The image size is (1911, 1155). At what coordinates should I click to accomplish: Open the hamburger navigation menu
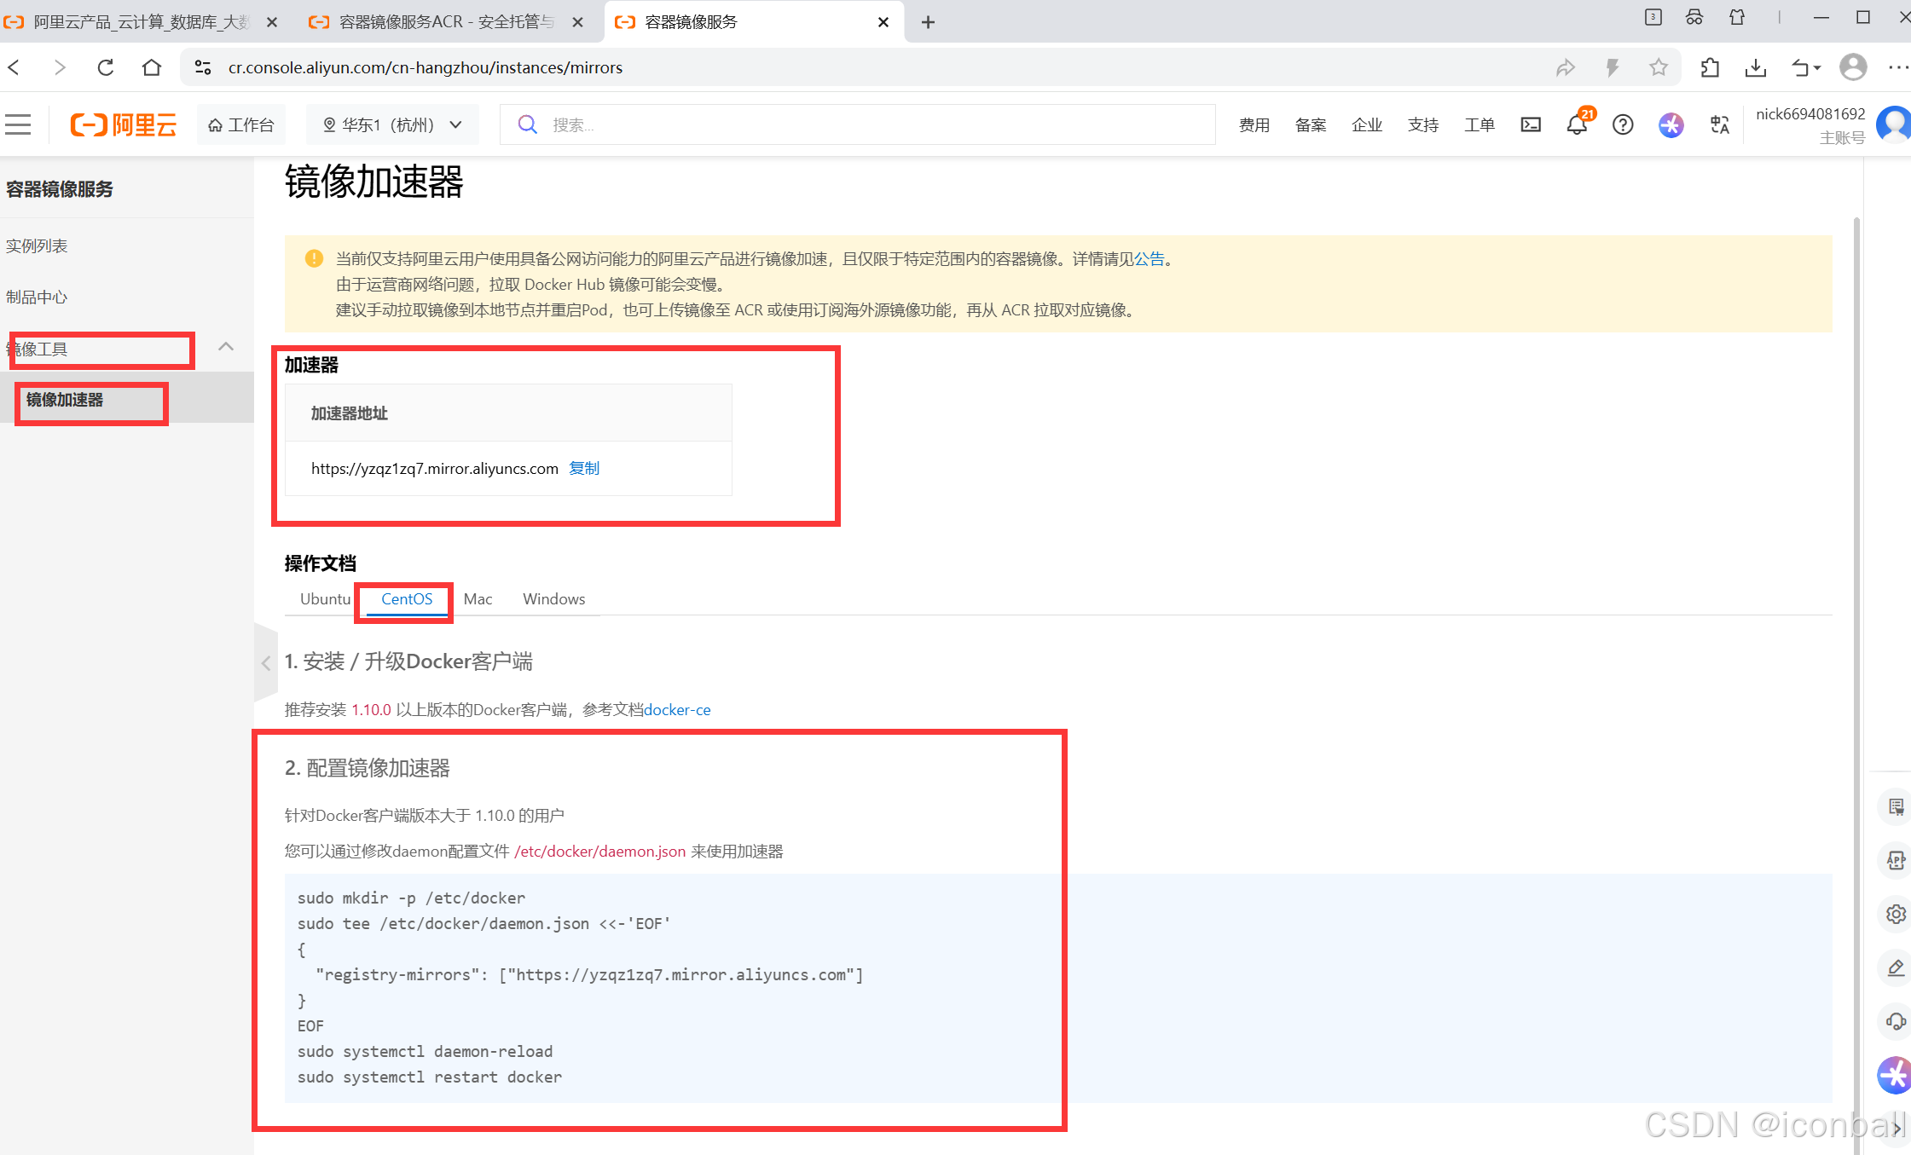click(18, 124)
